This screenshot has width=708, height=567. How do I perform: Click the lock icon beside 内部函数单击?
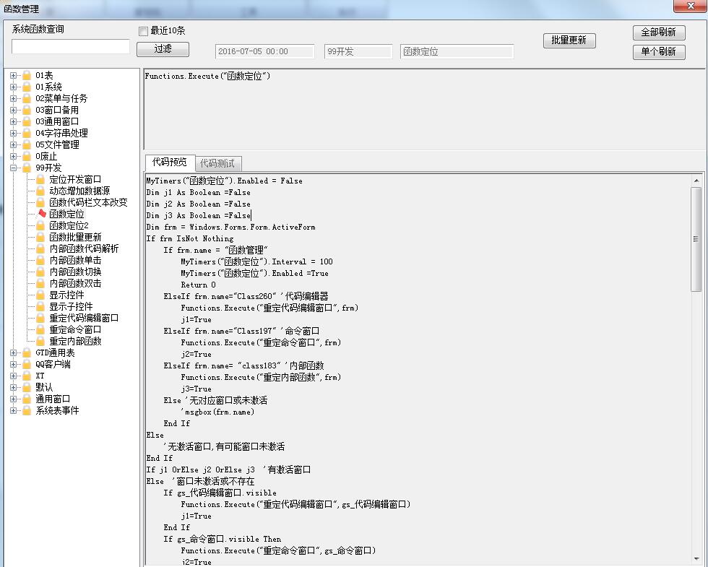pos(41,260)
